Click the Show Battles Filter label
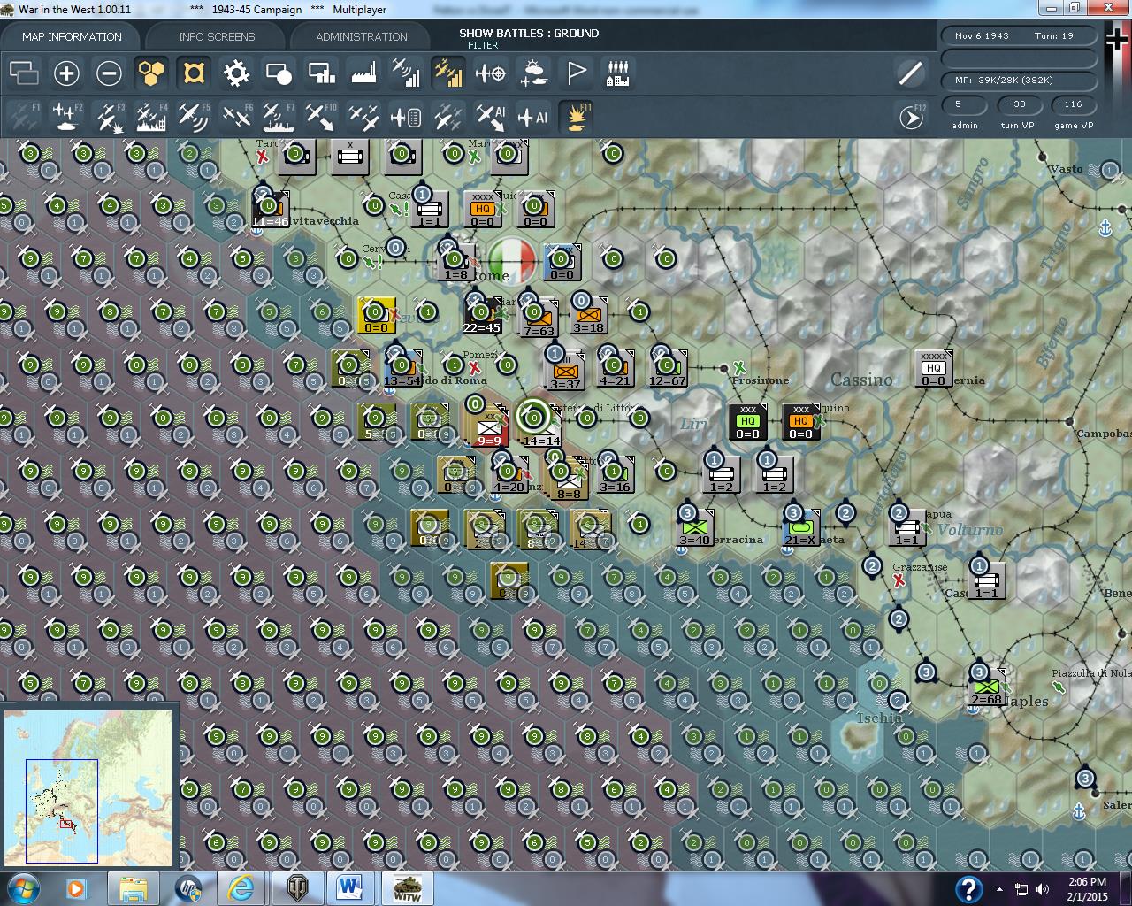 click(528, 38)
